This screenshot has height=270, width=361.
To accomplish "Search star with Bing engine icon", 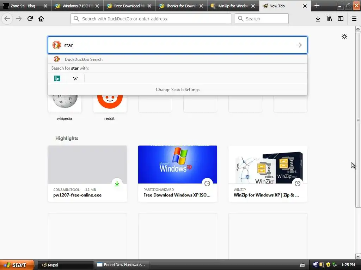I will 57,78.
